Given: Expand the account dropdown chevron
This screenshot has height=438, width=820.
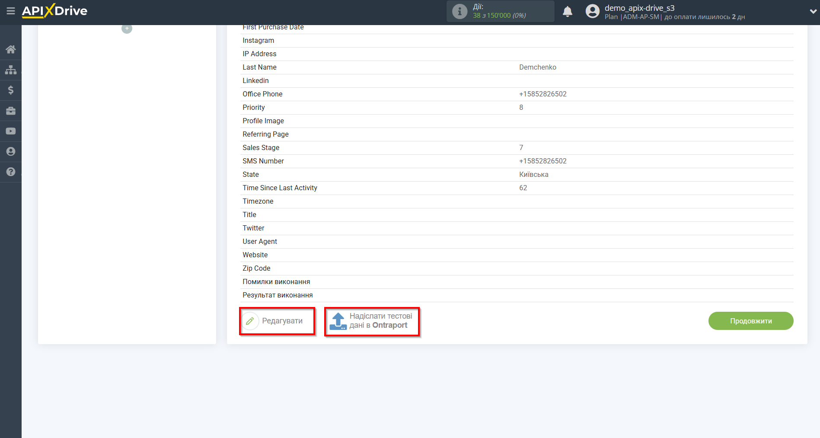Looking at the screenshot, I should click(x=813, y=12).
